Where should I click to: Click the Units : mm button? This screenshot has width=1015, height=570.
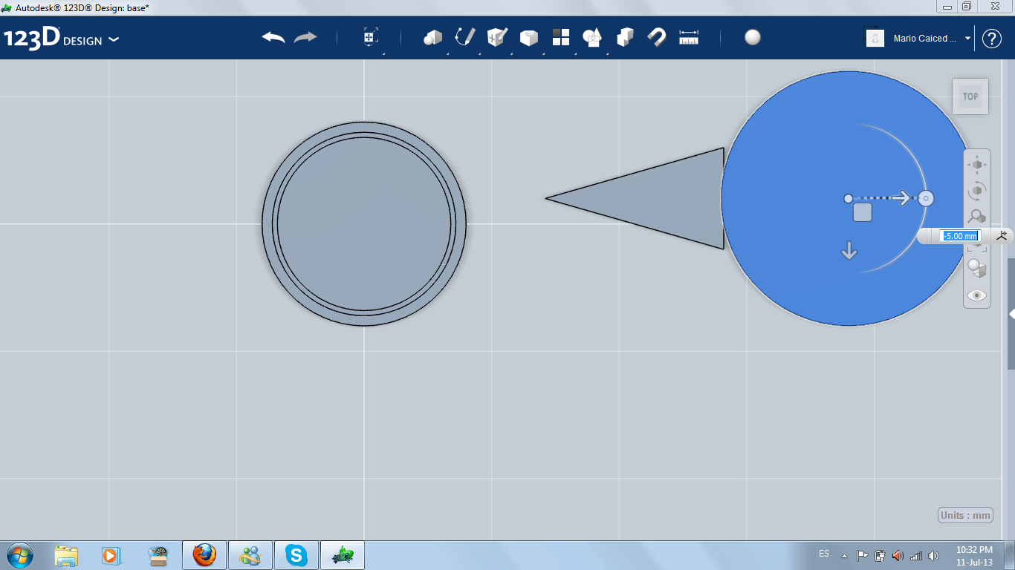pyautogui.click(x=966, y=515)
